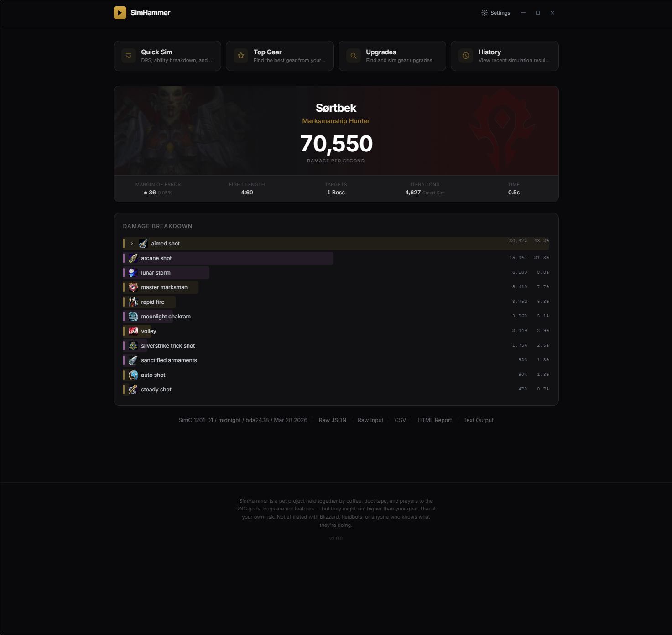
Task: Click the SimHammer play logo icon
Action: pyautogui.click(x=120, y=13)
